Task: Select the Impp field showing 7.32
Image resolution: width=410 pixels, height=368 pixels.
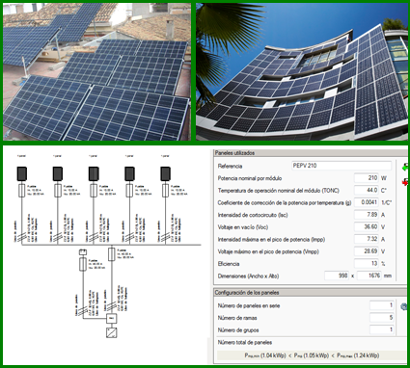Action: (x=367, y=239)
